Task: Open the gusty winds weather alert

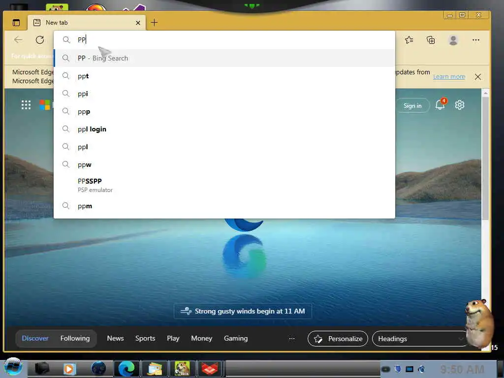Action: click(243, 311)
